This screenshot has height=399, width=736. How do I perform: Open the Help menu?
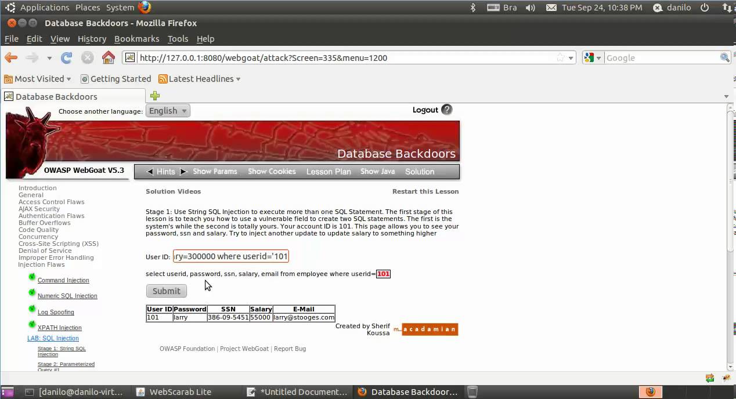click(x=205, y=39)
